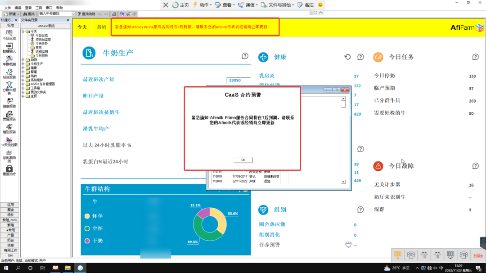Click the 主页 home button in top bar
486x273 pixels.
[x=181, y=4]
